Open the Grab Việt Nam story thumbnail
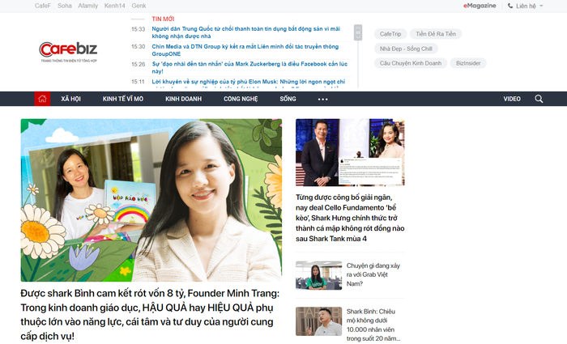Image resolution: width=567 pixels, height=344 pixels. coord(318,275)
